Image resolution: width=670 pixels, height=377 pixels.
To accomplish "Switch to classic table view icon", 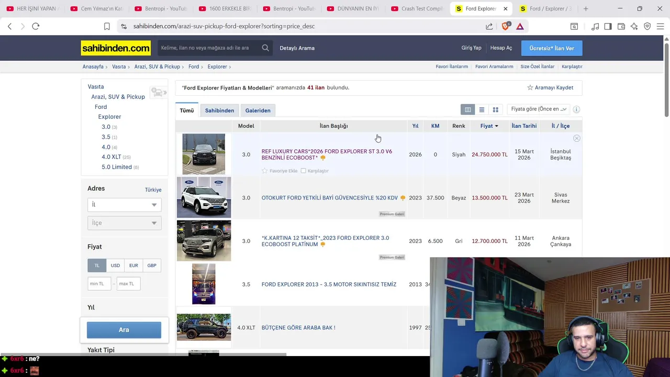I will [x=468, y=109].
